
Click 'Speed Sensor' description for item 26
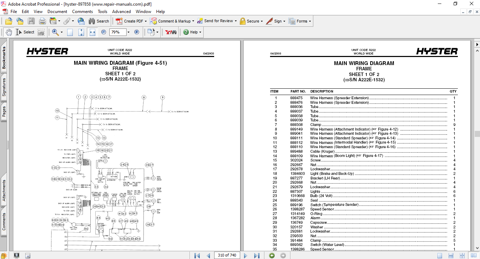[322, 209]
